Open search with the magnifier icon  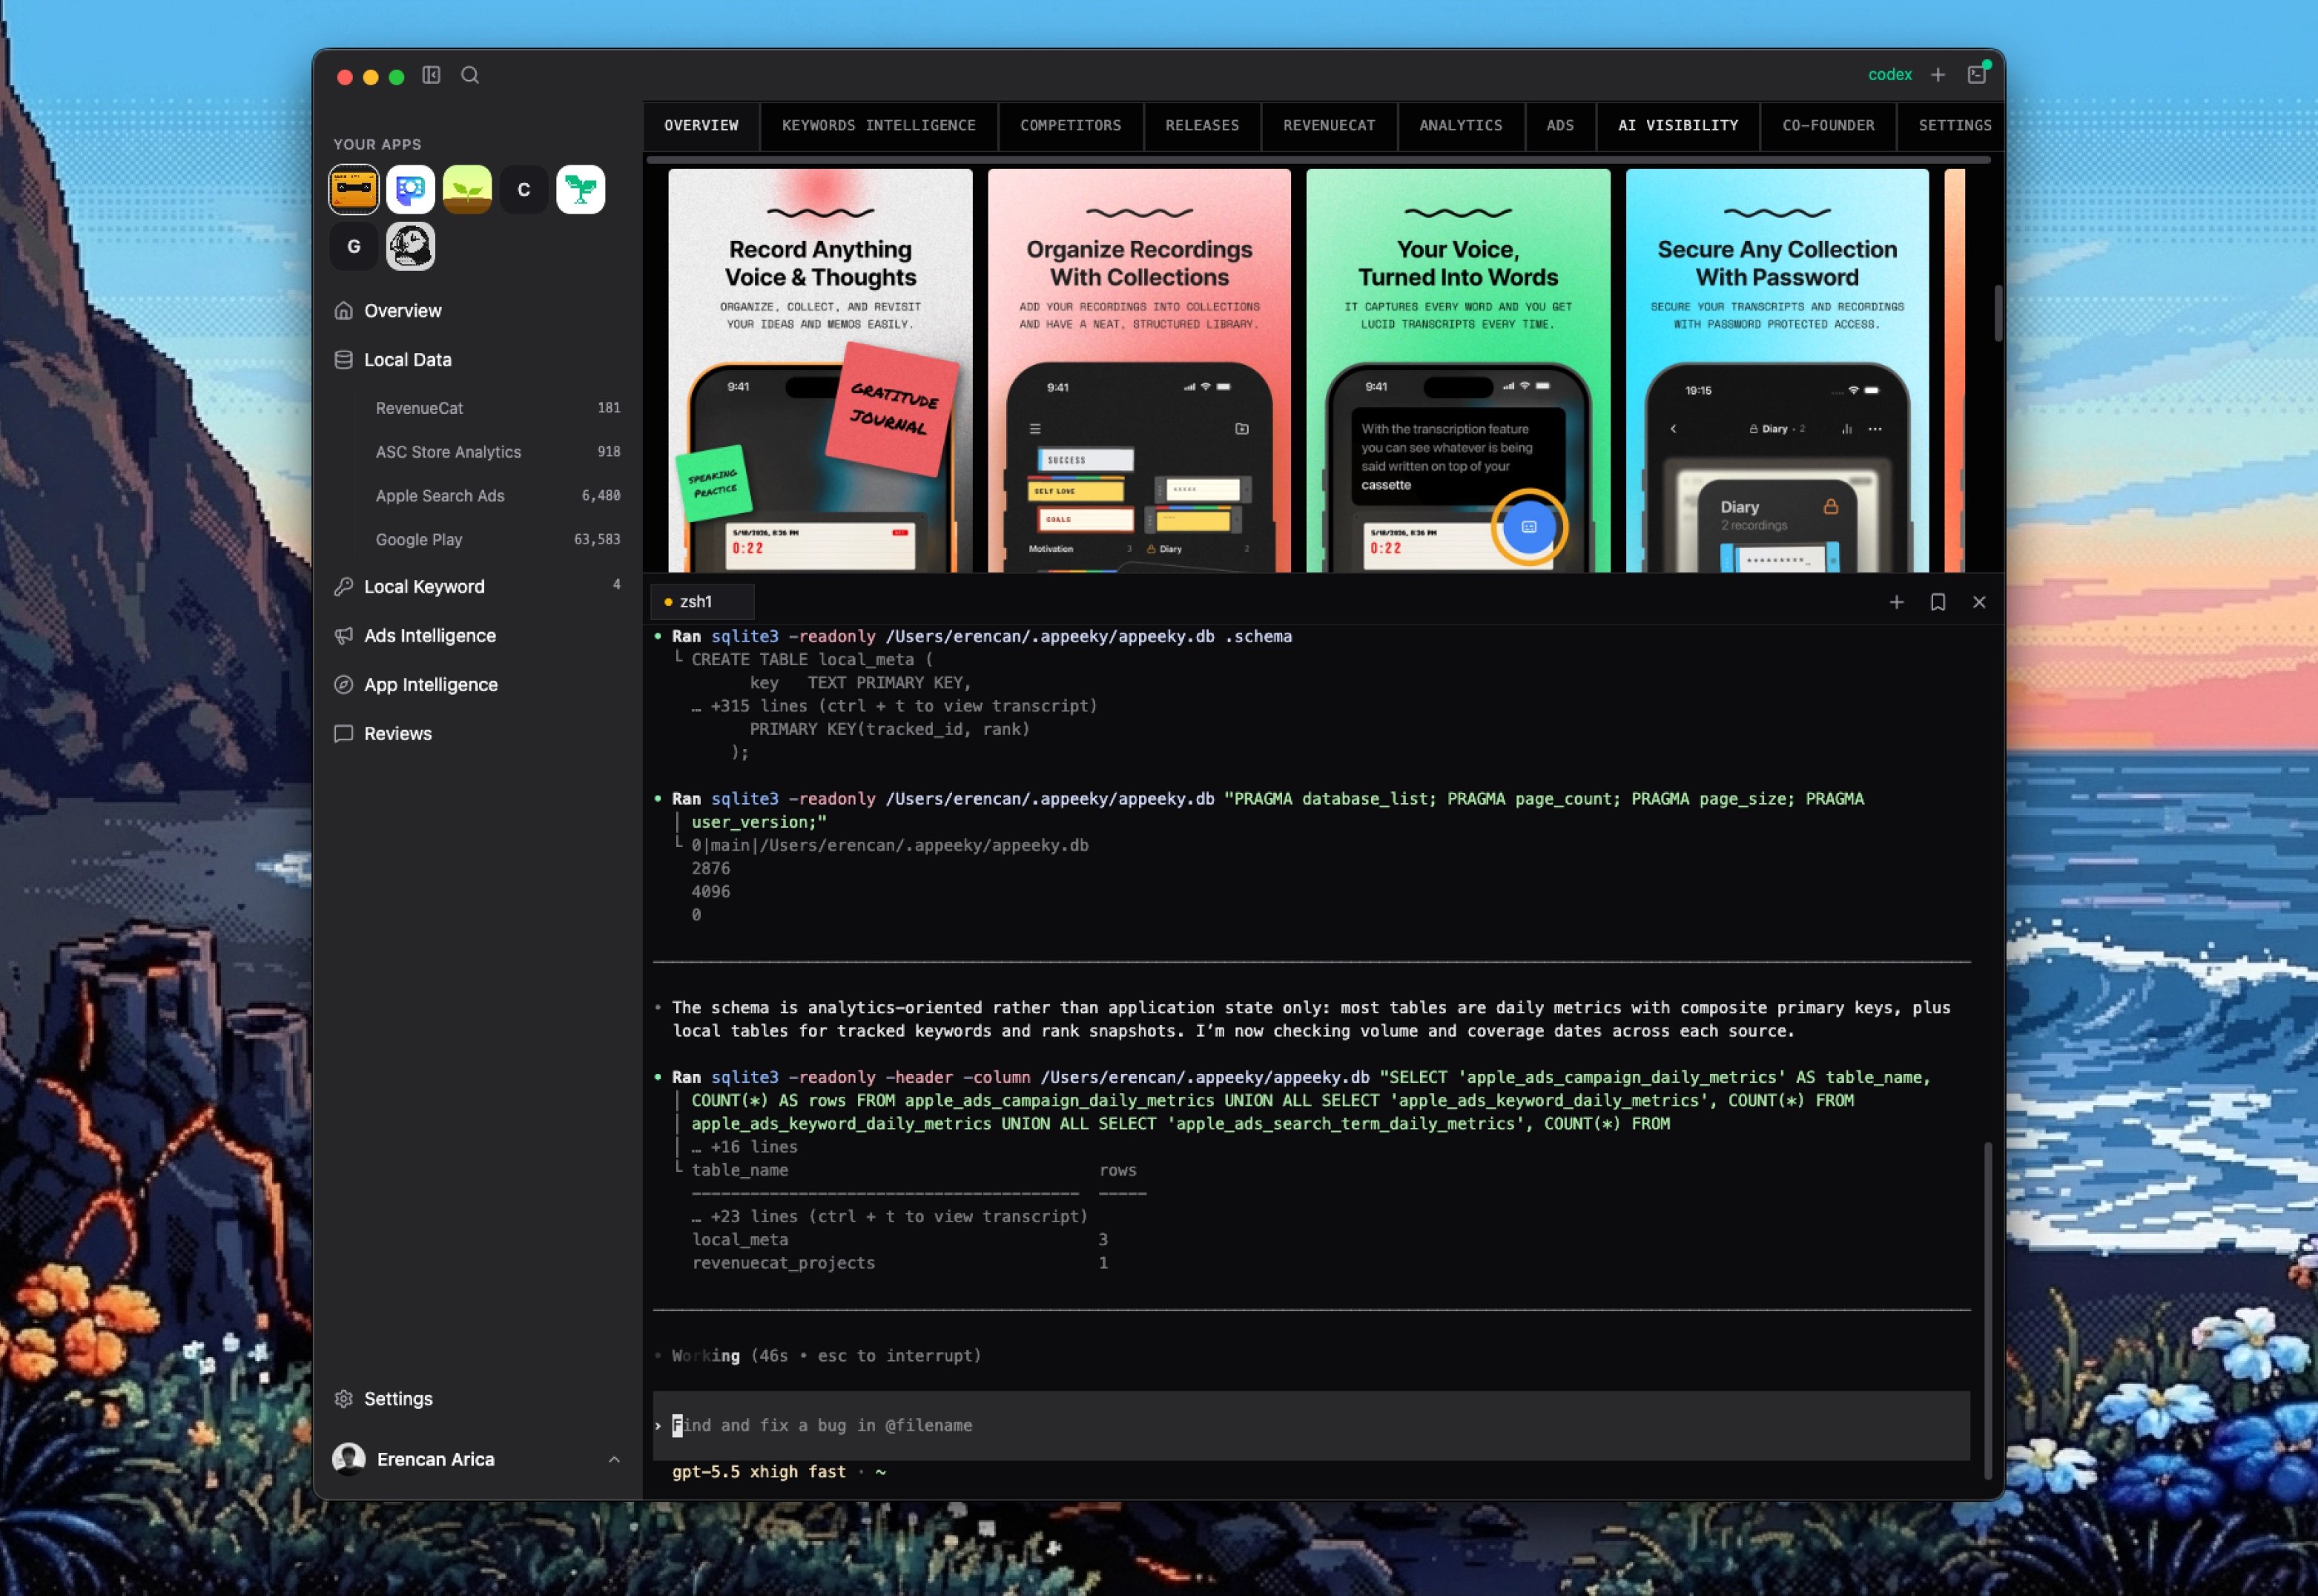coord(470,75)
